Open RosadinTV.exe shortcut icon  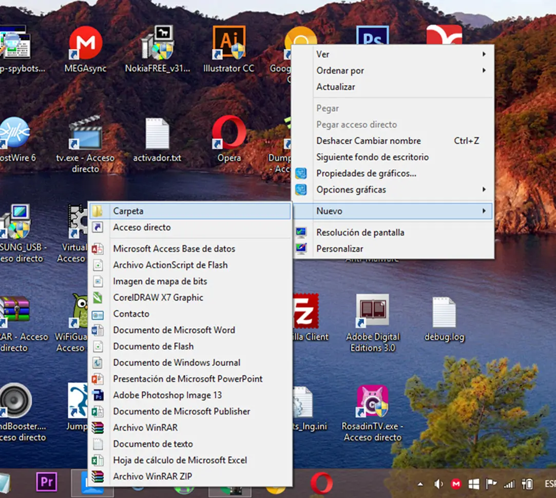click(x=372, y=401)
